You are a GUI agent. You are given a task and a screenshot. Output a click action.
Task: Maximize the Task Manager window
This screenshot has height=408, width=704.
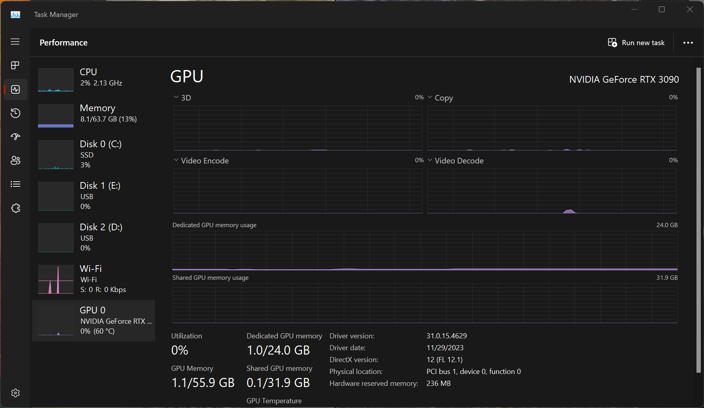click(x=662, y=9)
